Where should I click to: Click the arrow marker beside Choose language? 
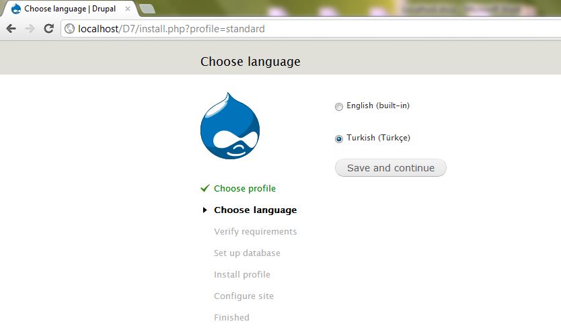[204, 210]
